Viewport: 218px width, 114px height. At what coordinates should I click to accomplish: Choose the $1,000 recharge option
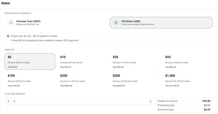pyautogui.click(x=187, y=80)
